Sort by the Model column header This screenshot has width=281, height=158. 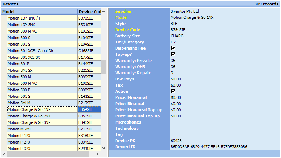tap(39, 12)
